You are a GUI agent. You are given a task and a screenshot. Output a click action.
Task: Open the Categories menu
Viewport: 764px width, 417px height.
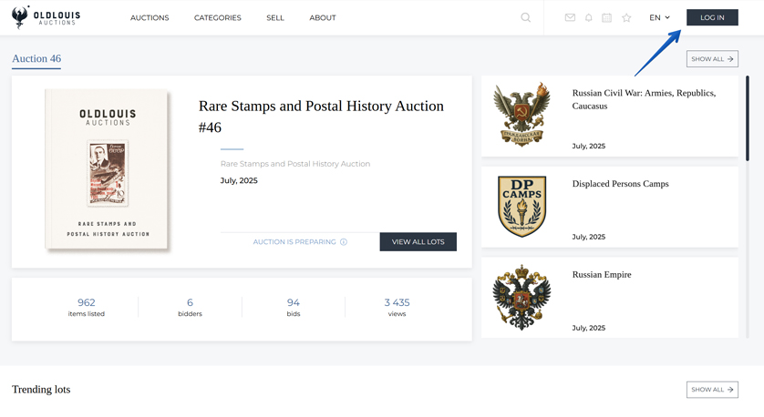[217, 18]
